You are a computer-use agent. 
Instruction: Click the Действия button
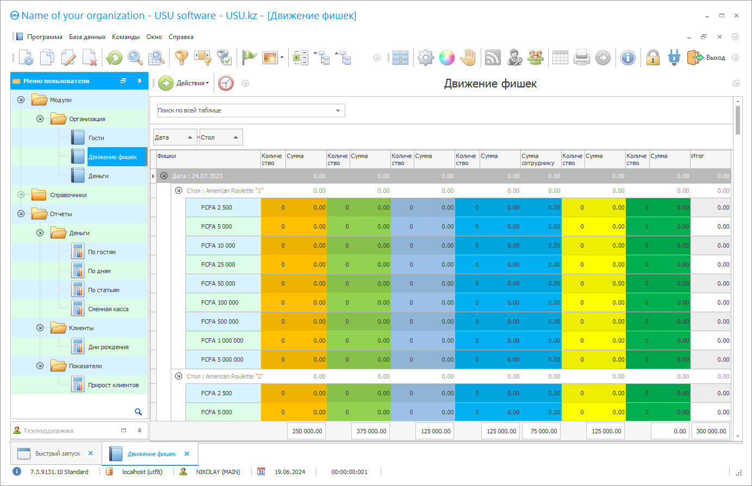pyautogui.click(x=185, y=83)
